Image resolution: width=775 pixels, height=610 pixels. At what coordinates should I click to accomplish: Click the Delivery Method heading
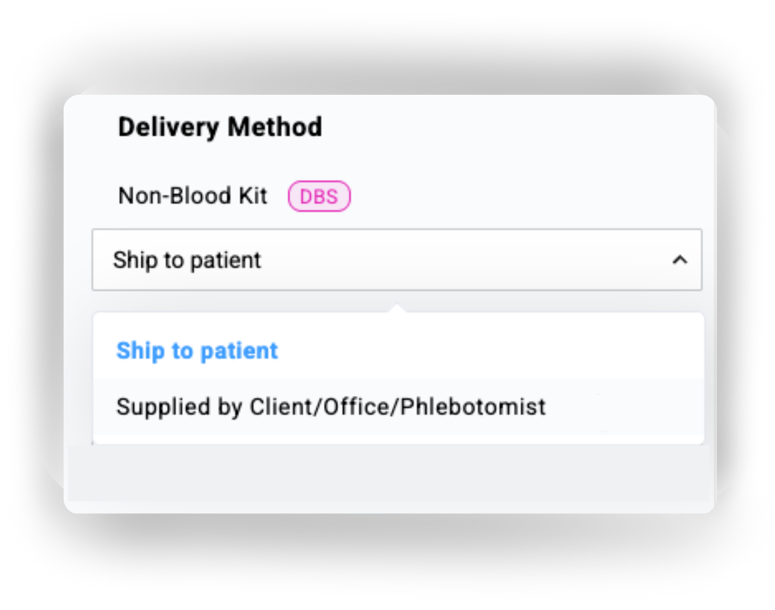pyautogui.click(x=220, y=127)
